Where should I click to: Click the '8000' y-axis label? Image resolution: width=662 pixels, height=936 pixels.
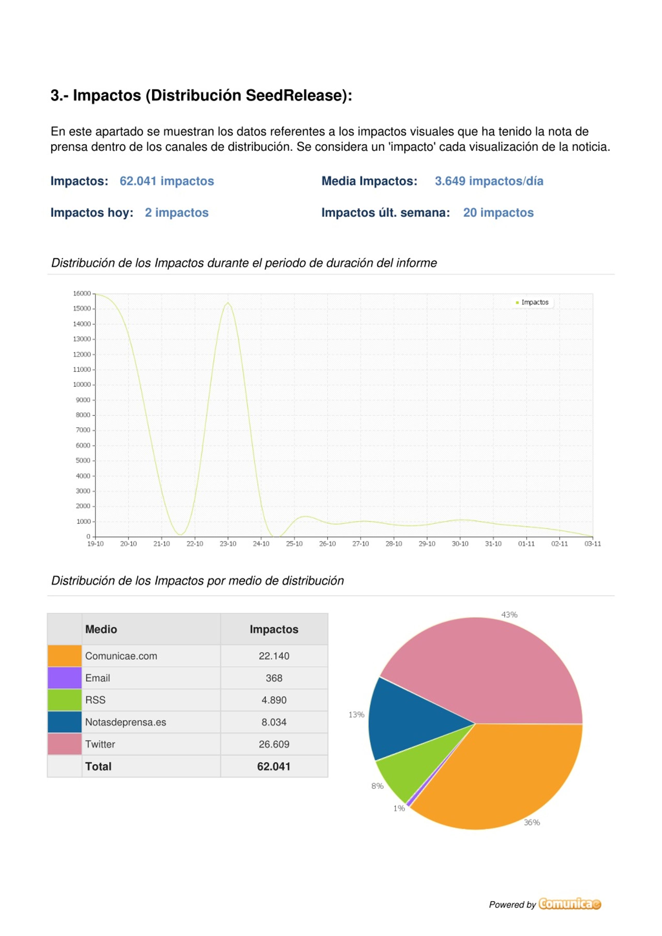tap(83, 415)
